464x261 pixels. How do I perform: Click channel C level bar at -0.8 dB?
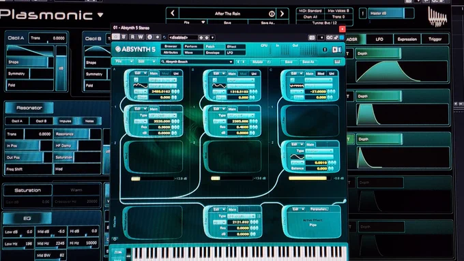(310, 178)
